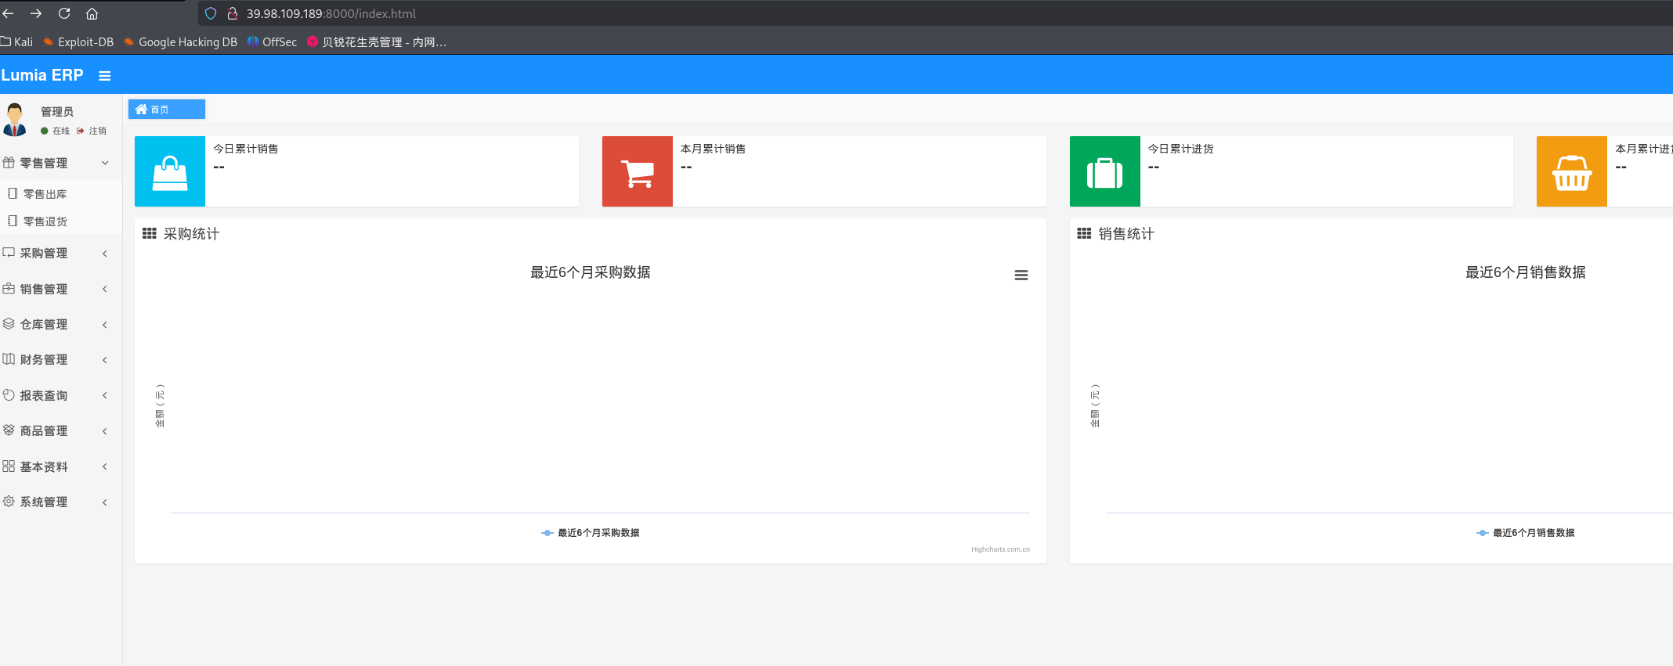The image size is (1673, 666).
Task: Expand the 报表查询 menu chevron
Action: click(x=105, y=395)
